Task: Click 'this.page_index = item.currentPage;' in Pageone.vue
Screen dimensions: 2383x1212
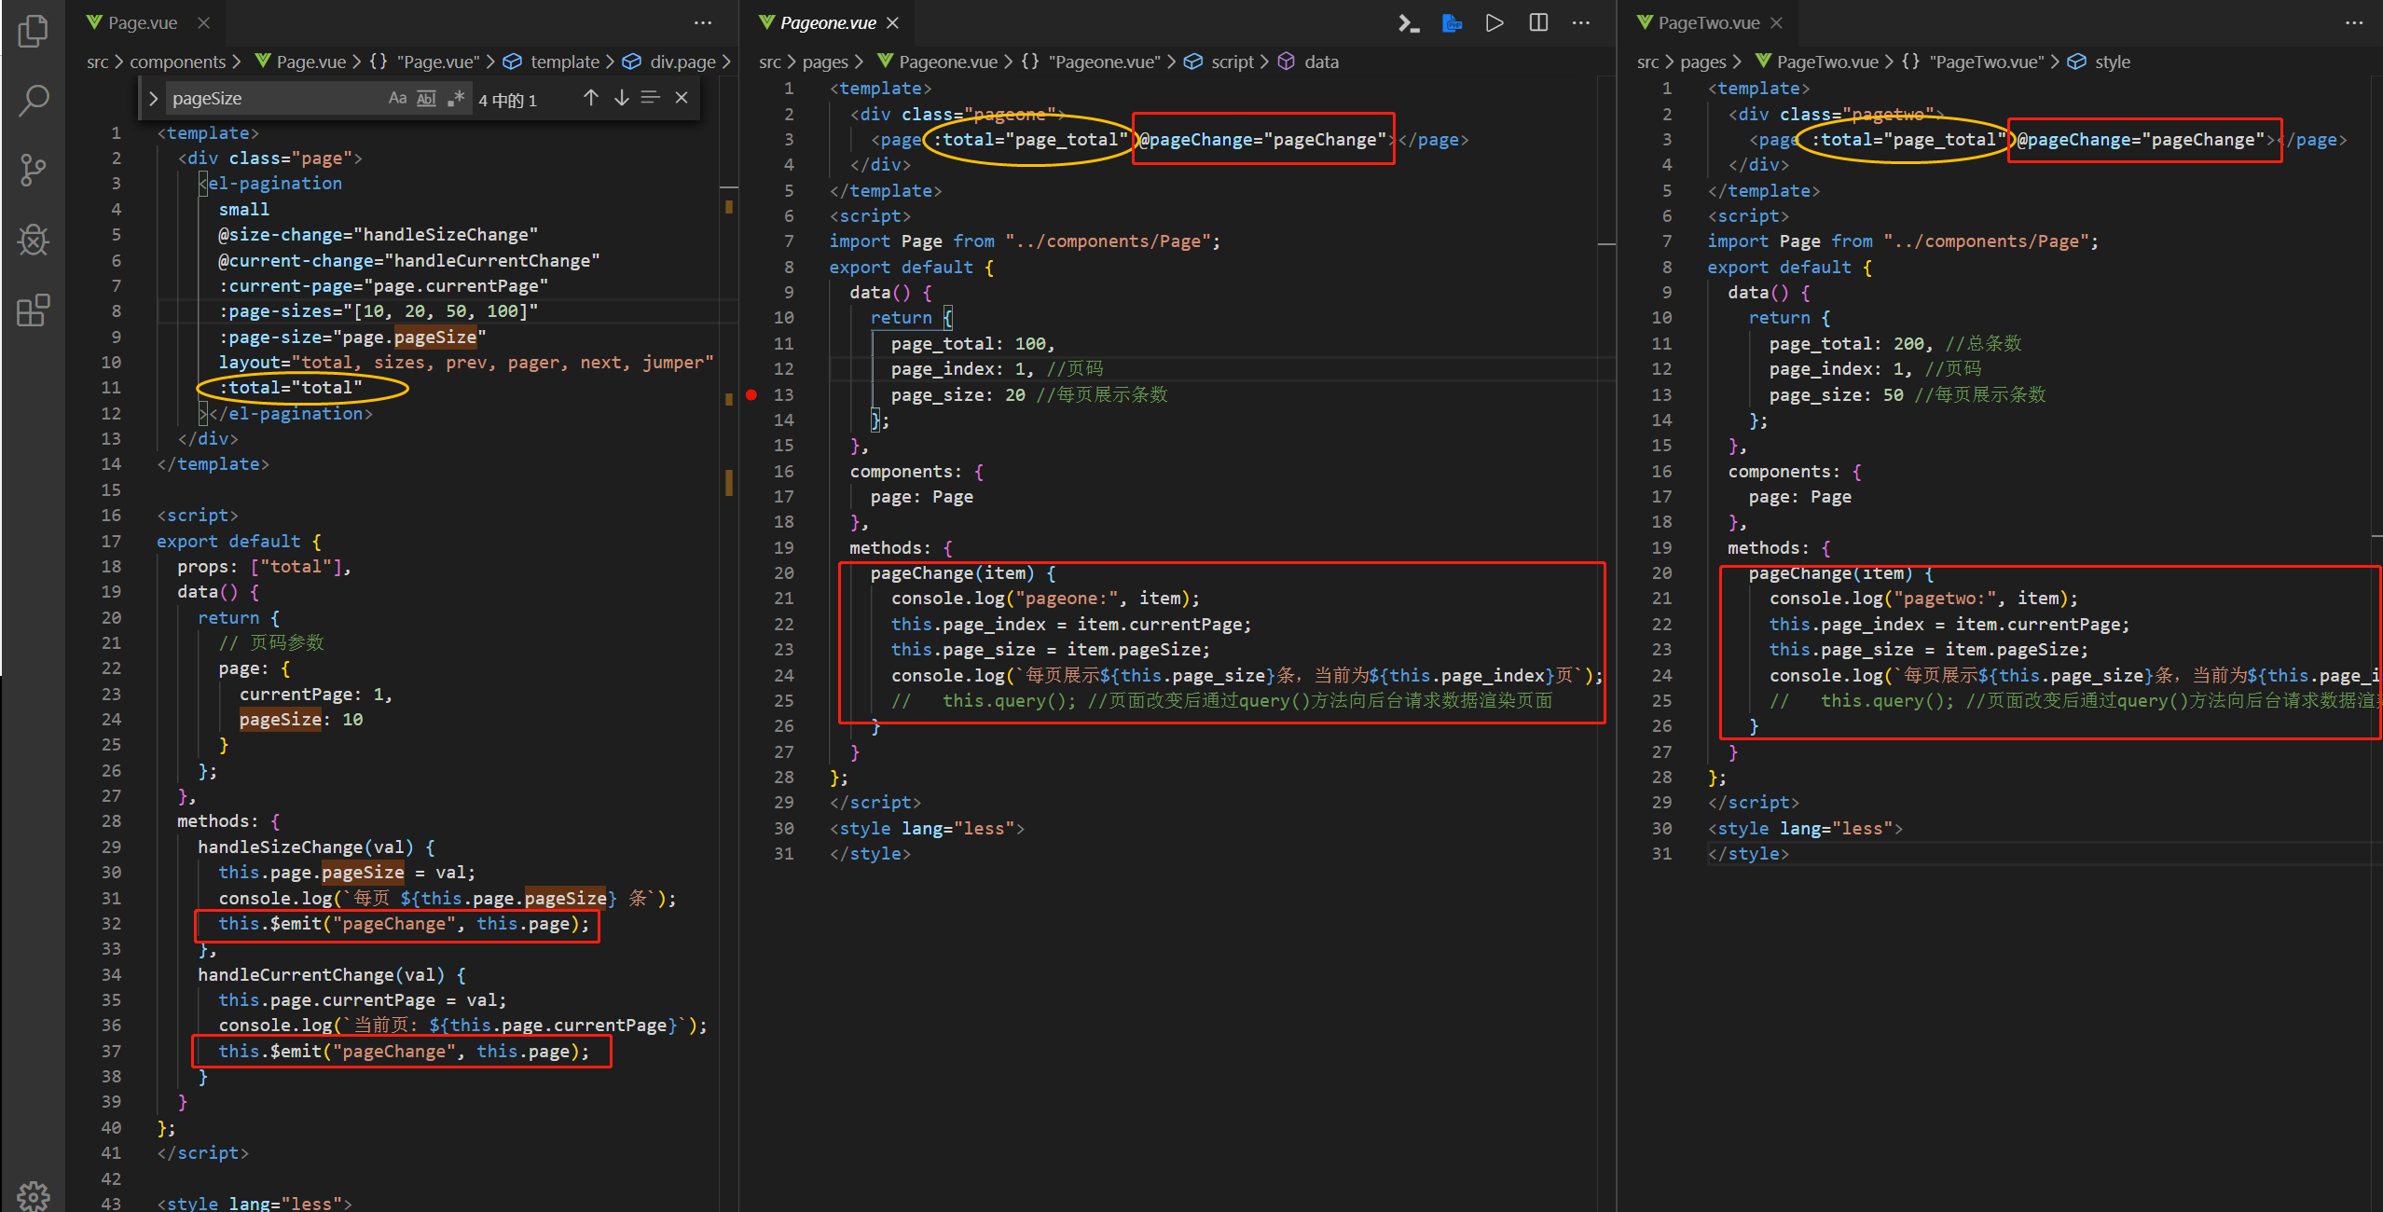Action: coord(1070,625)
